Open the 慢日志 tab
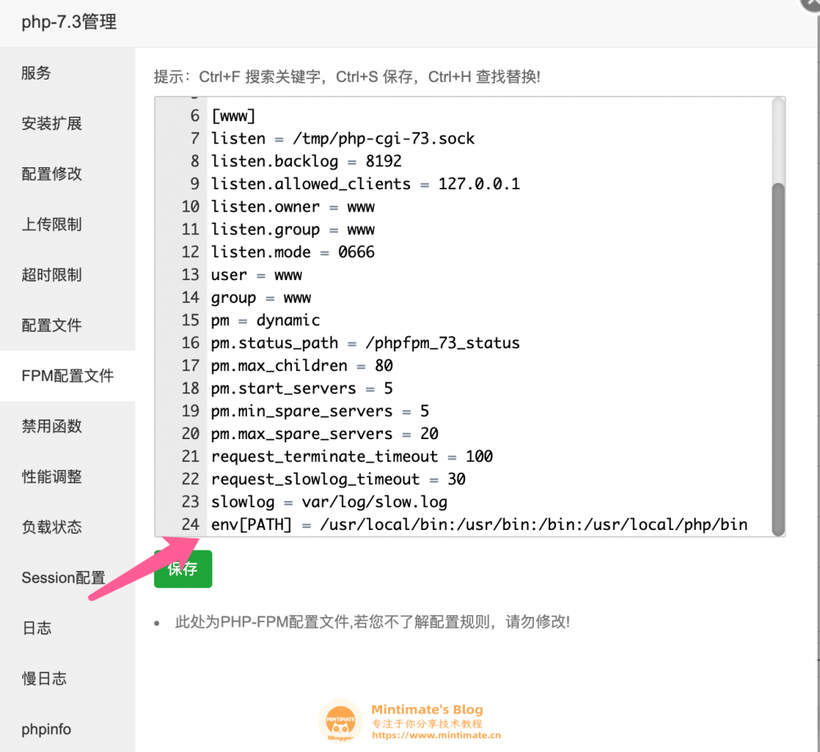The image size is (820, 752). click(67, 678)
